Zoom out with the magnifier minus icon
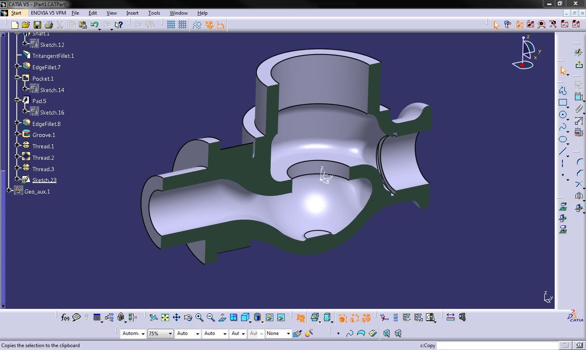The height and width of the screenshot is (350, 586). click(211, 317)
